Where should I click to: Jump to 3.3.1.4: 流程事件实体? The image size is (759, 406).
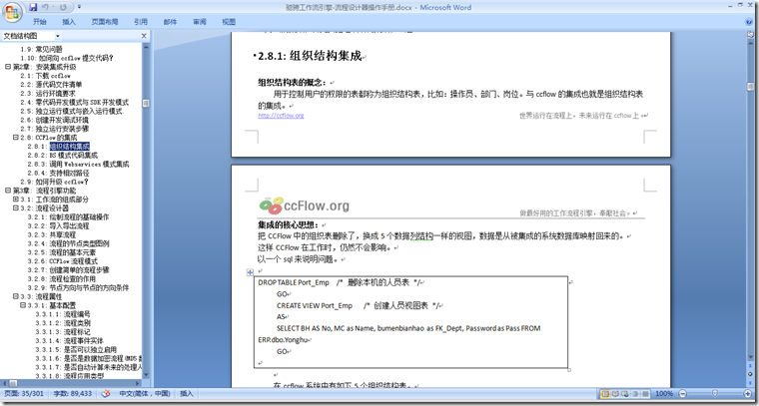(x=69, y=341)
